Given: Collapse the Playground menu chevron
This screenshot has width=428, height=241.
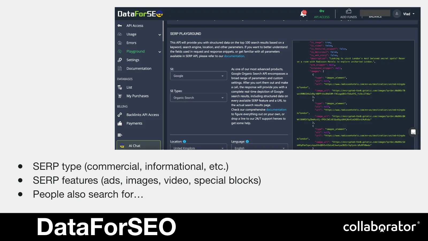Looking at the screenshot, I should coord(160,52).
